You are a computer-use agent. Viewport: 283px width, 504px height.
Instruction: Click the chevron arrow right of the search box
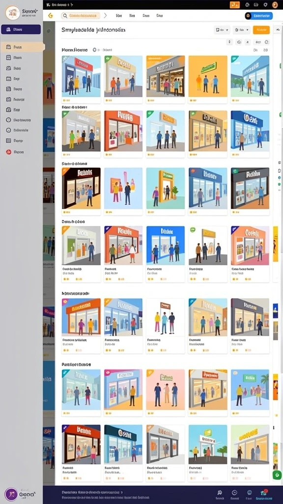coord(105,15)
